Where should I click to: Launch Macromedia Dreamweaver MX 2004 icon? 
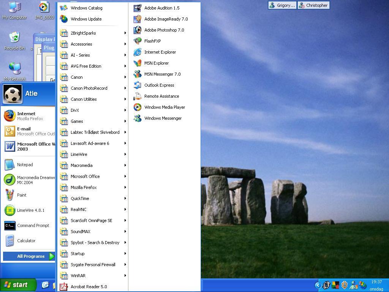pyautogui.click(x=9, y=180)
